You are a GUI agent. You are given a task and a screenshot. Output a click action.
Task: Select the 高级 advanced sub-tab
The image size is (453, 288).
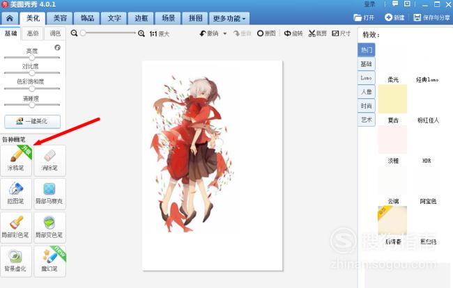[33, 33]
